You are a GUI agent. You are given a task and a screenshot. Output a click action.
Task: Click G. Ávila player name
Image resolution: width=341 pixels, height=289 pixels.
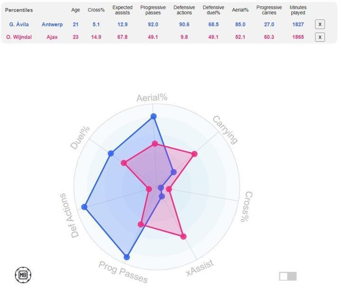tap(19, 24)
